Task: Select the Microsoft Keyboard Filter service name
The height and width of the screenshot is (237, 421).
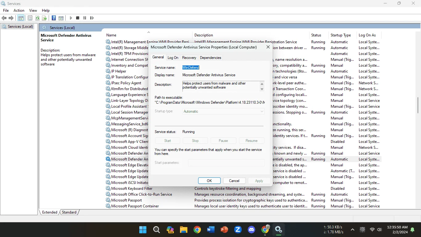Action: click(132, 189)
